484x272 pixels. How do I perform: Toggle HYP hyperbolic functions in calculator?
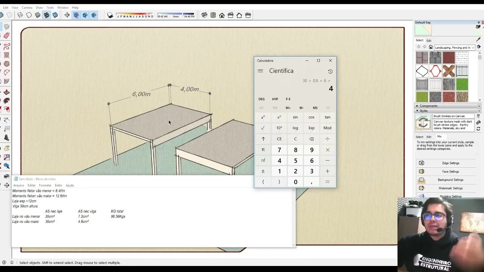pyautogui.click(x=275, y=99)
